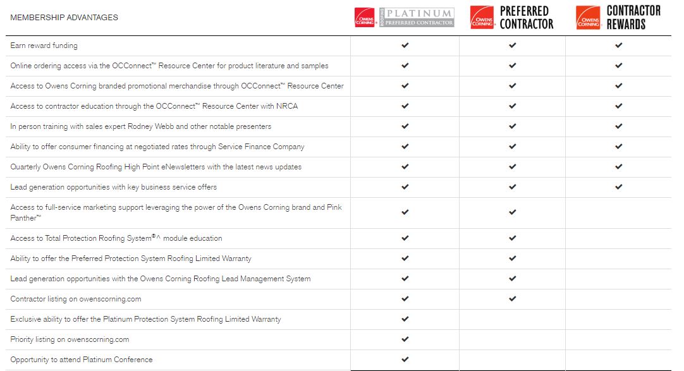Click Contractor Rewards checkmark for eNewsletters row
This screenshot has height=371, width=684.
coord(618,167)
